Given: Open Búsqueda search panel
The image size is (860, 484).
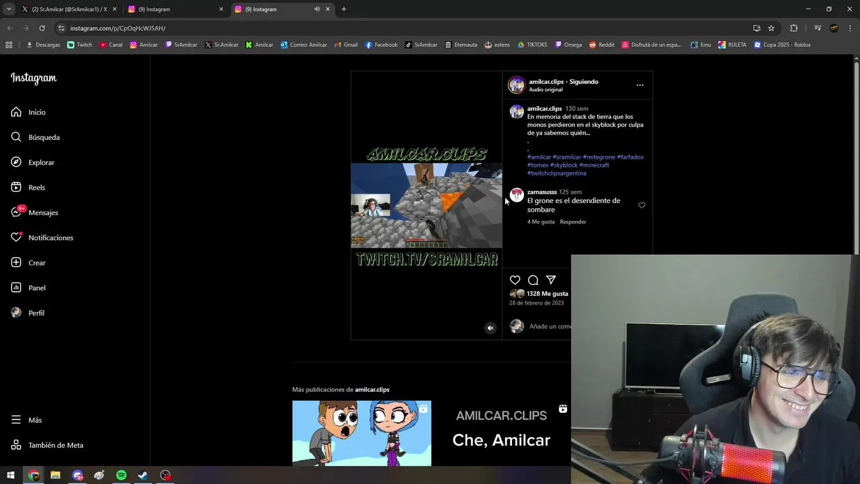Looking at the screenshot, I should pos(35,137).
